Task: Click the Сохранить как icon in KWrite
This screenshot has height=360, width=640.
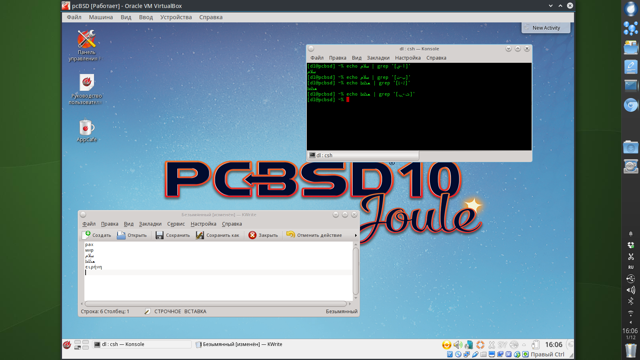Action: (200, 235)
